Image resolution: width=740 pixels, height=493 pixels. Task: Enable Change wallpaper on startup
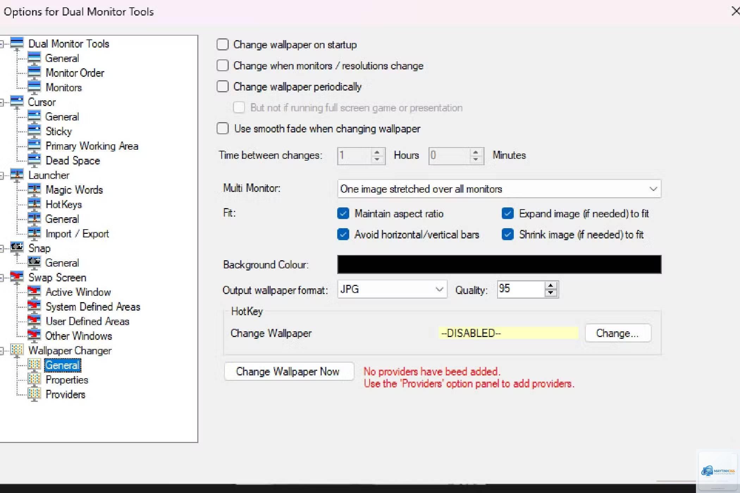pos(222,45)
